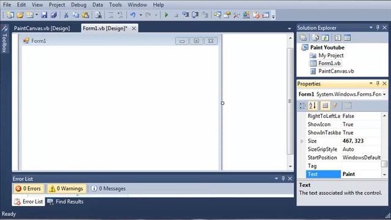Image resolution: width=391 pixels, height=220 pixels.
Task: Open the Edit menu
Action: pyautogui.click(x=21, y=5)
